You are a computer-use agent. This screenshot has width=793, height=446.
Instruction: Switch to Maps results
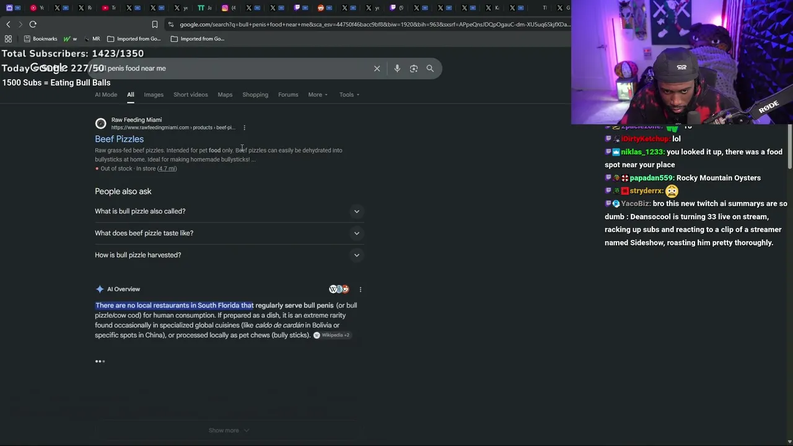point(225,95)
